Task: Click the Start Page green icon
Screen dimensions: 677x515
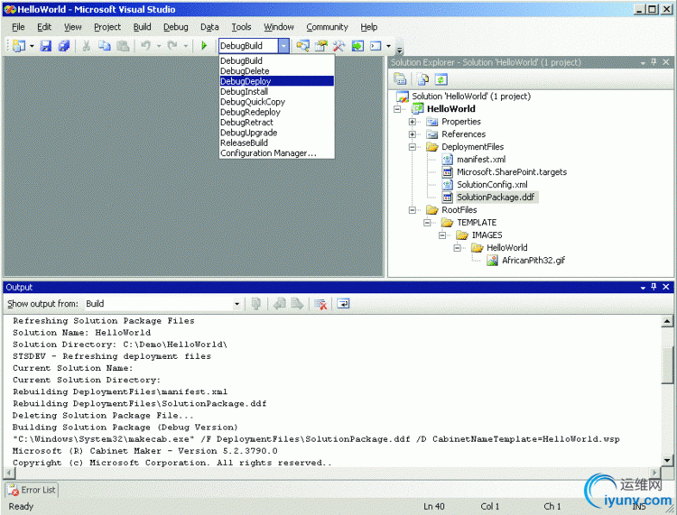Action: point(357,45)
